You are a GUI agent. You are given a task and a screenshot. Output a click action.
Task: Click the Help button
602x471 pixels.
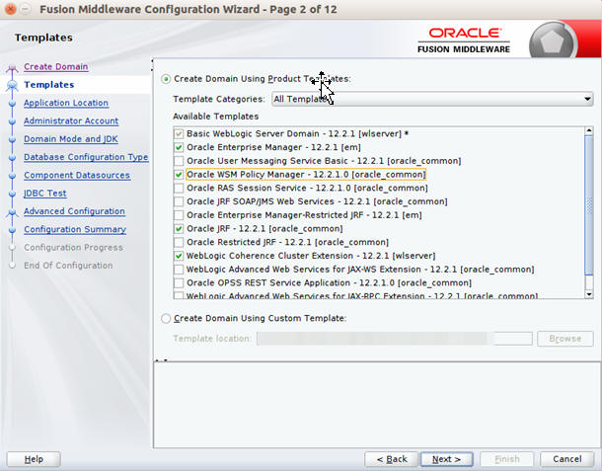[34, 459]
